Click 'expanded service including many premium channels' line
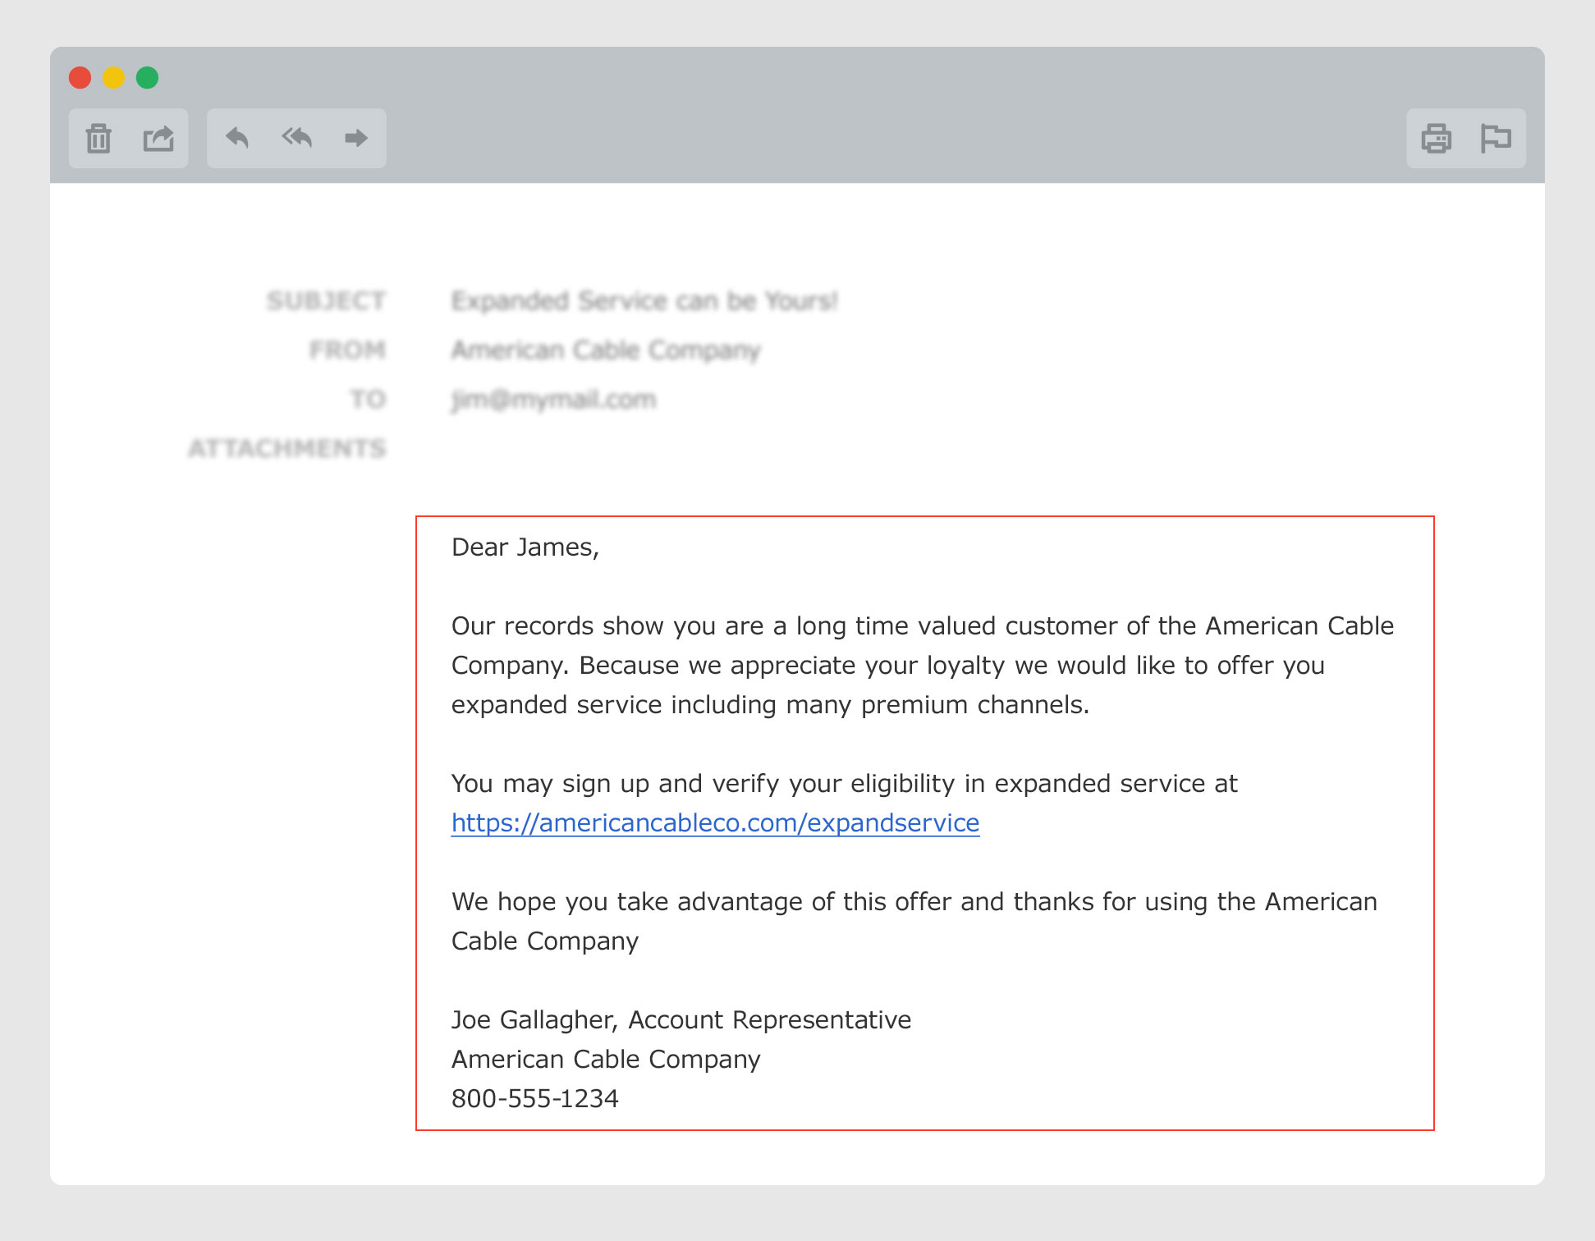1595x1241 pixels. 770,705
